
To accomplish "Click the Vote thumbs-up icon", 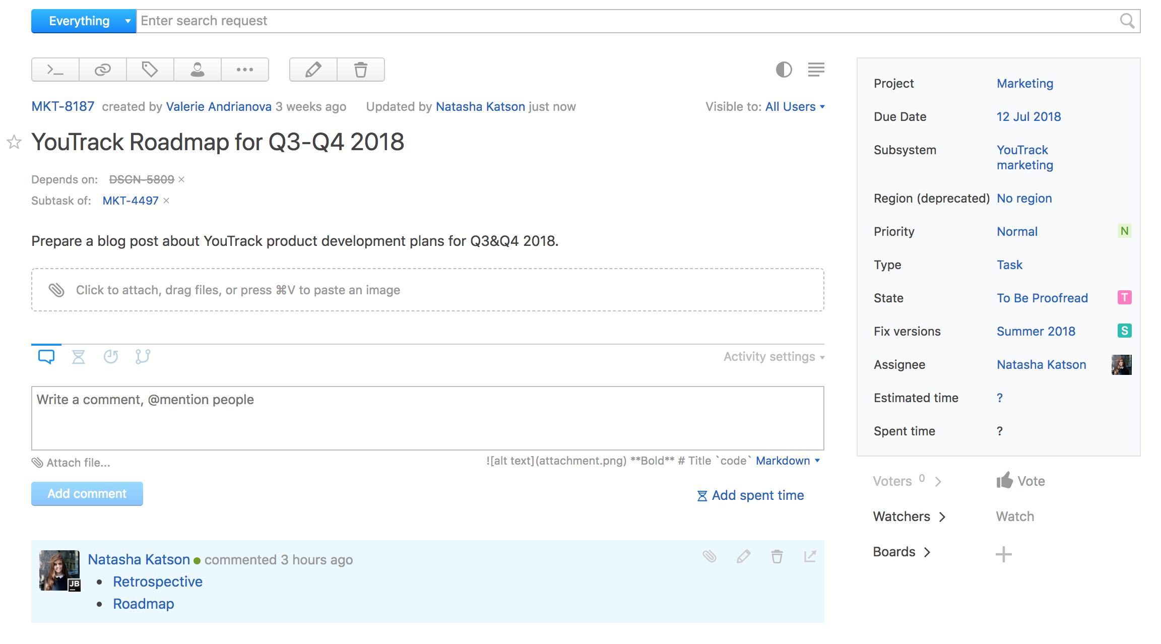I will tap(1004, 480).
